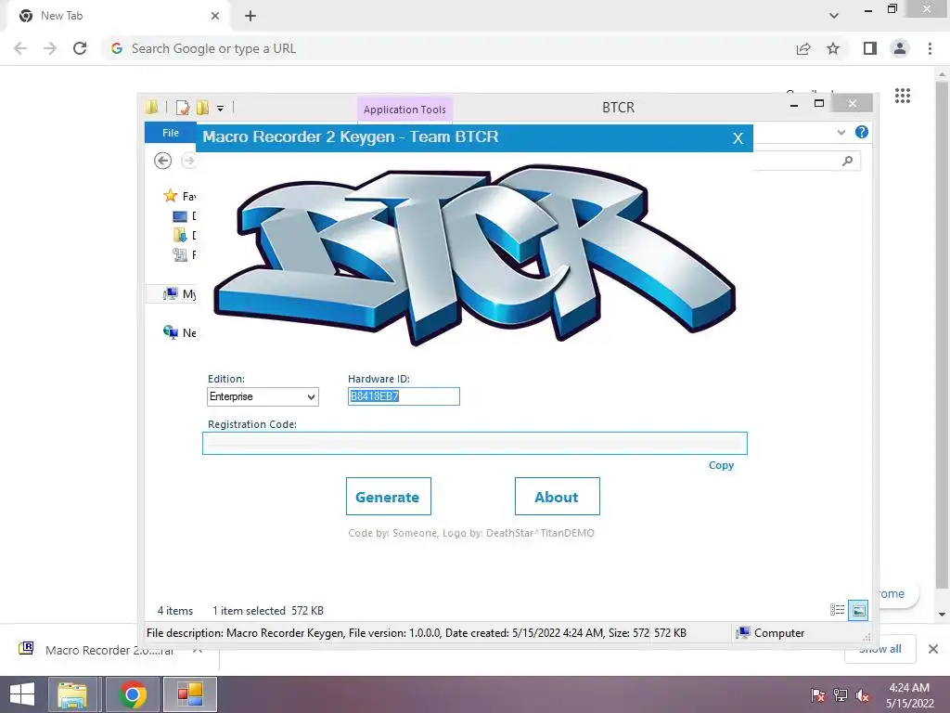Image resolution: width=950 pixels, height=713 pixels.
Task: Reload the Chrome page
Action: point(80,48)
